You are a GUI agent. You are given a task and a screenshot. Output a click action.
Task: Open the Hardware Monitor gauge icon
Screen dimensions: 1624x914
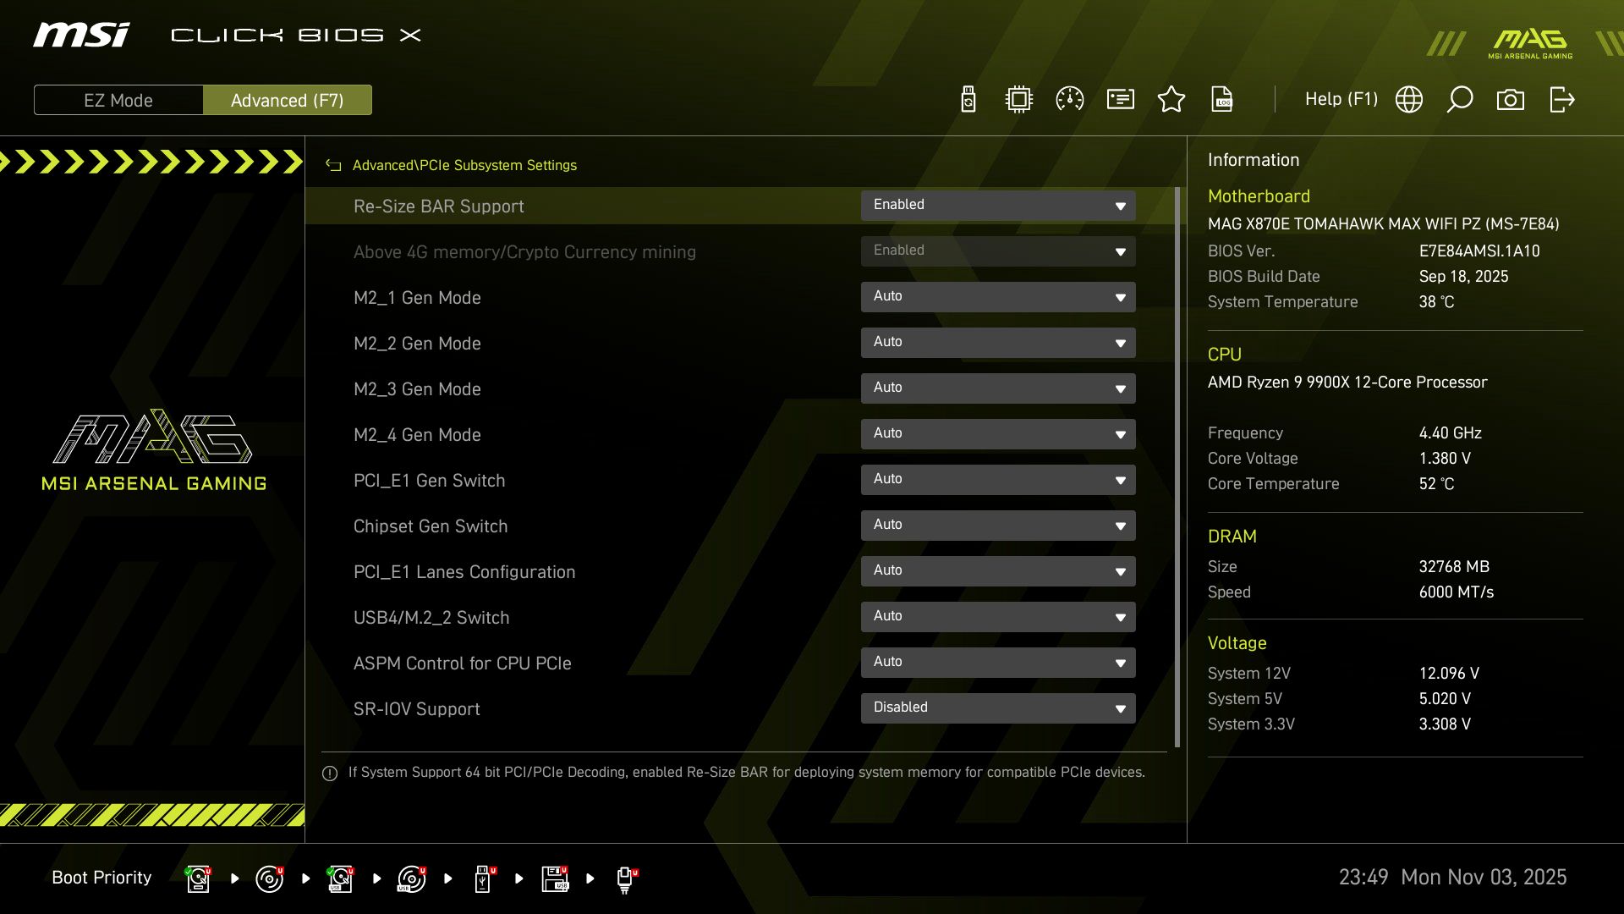click(1070, 99)
